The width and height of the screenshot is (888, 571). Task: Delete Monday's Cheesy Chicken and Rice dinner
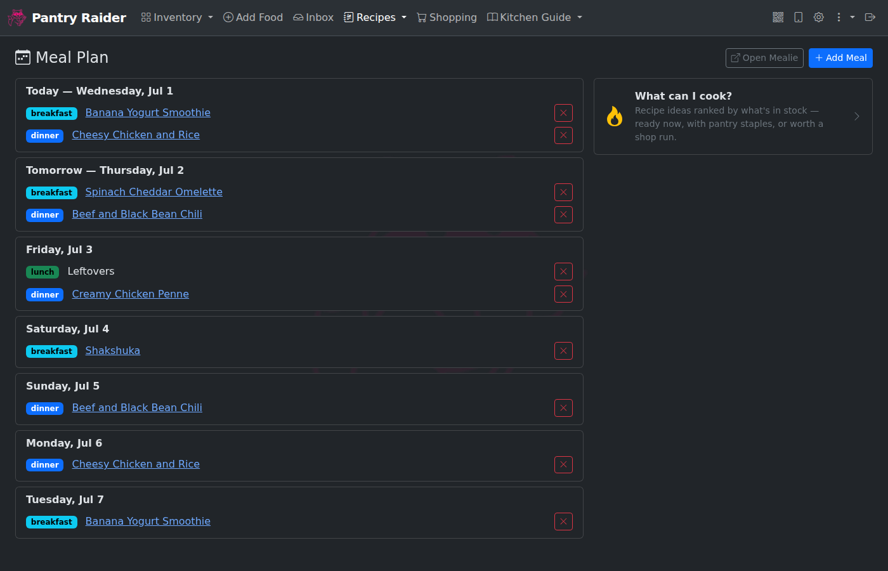coord(563,464)
